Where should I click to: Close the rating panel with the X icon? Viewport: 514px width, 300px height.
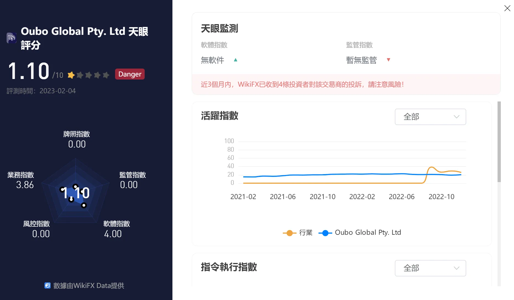tap(507, 8)
